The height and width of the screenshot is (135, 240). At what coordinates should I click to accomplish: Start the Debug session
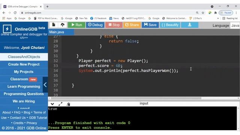(x=95, y=25)
